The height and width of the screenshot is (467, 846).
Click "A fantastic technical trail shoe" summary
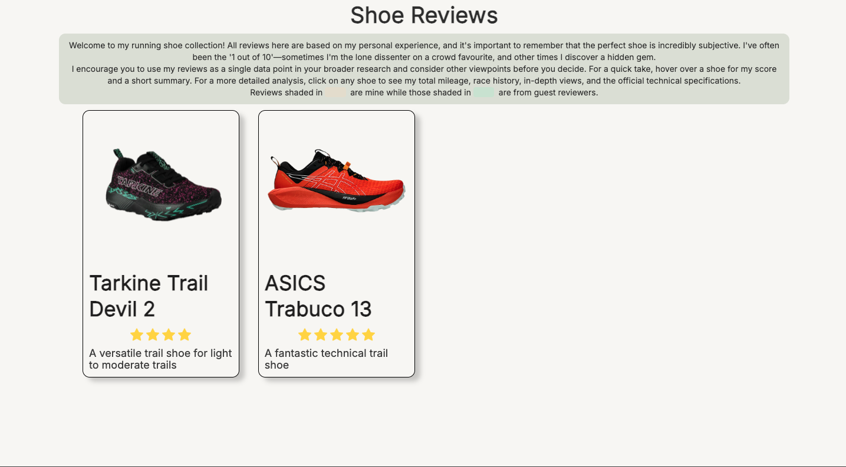pyautogui.click(x=326, y=359)
